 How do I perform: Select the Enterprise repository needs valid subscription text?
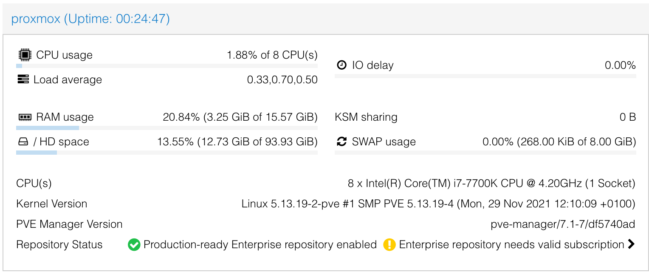(x=511, y=245)
